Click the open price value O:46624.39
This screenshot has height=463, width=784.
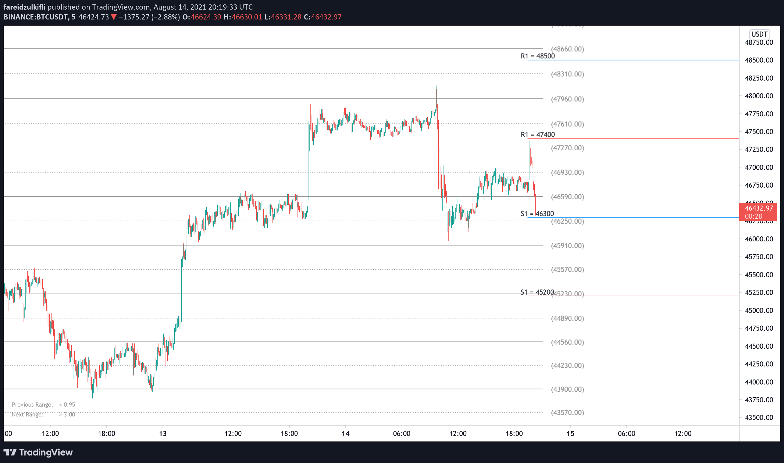tap(202, 17)
